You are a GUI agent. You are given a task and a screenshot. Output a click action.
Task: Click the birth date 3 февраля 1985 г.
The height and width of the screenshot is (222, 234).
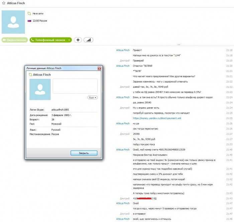click(x=61, y=115)
